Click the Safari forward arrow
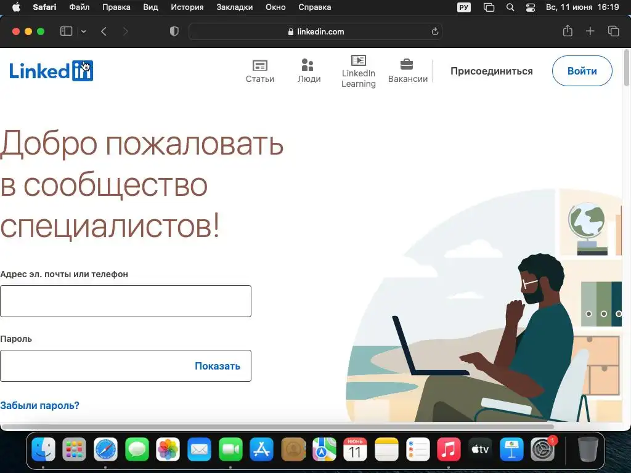The width and height of the screenshot is (631, 473). (126, 31)
